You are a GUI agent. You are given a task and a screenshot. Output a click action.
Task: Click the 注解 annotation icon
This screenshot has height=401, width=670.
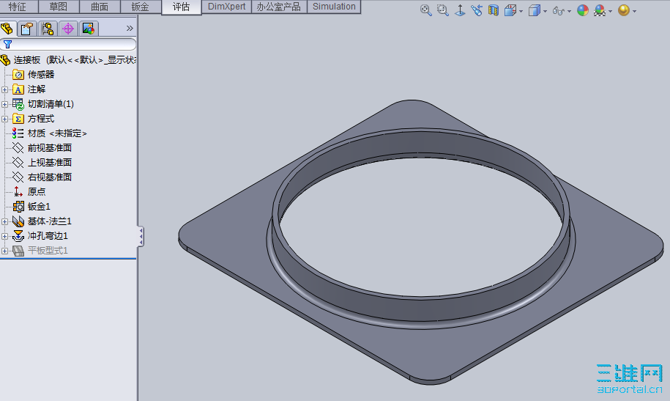pos(18,89)
